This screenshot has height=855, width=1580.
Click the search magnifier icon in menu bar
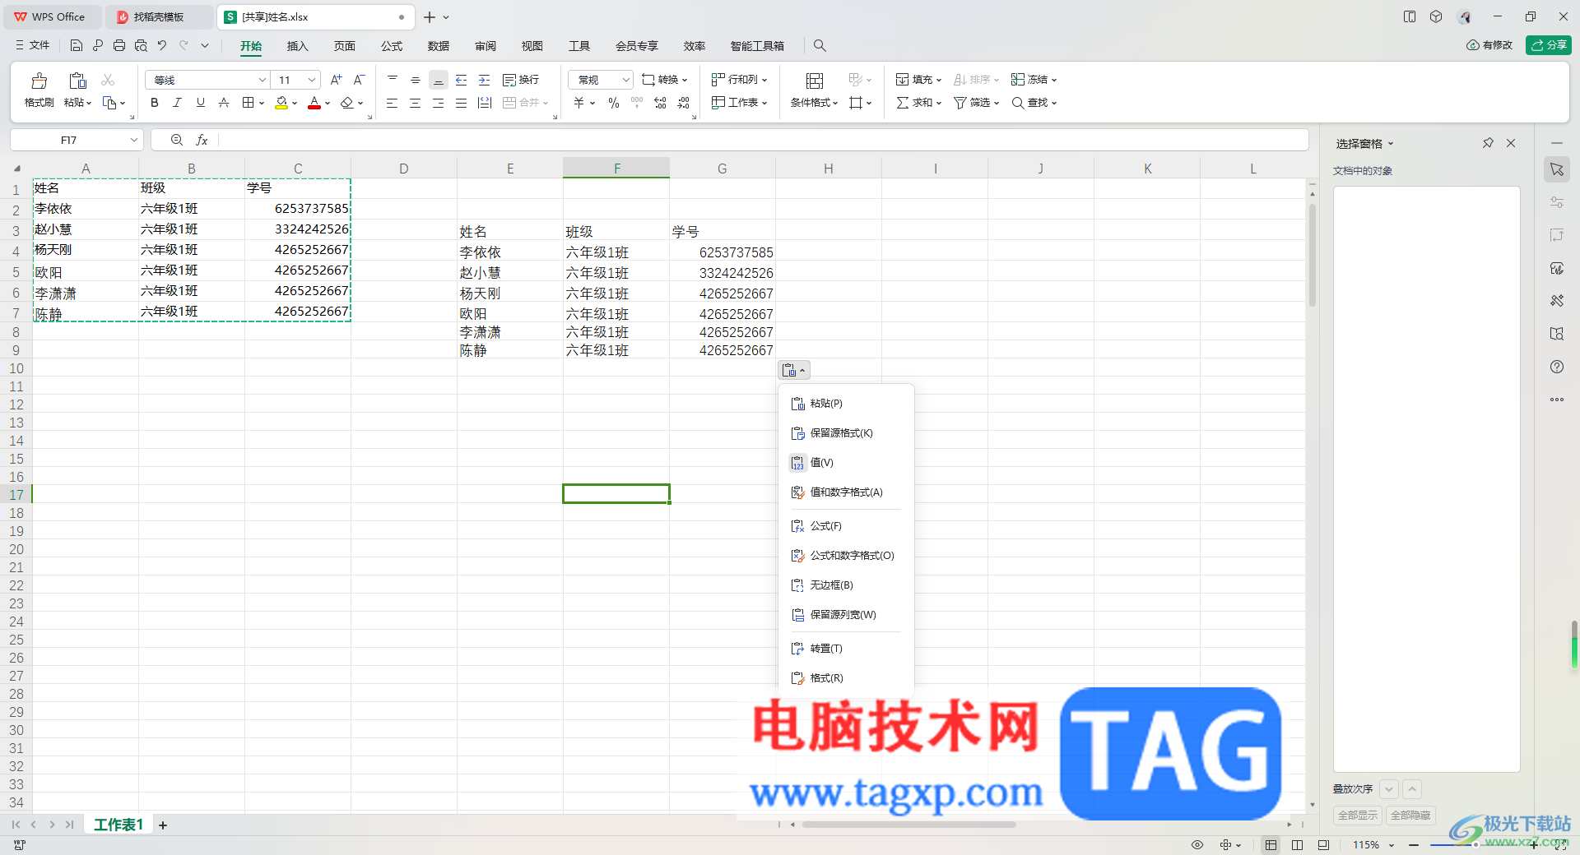pos(820,45)
